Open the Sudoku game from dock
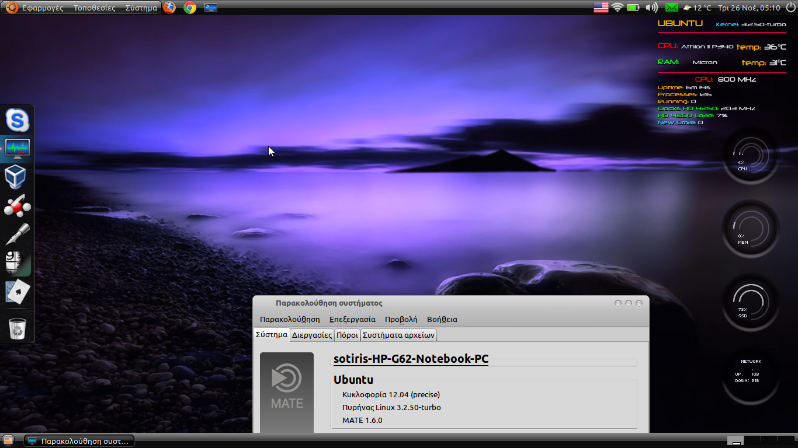 pos(18,262)
